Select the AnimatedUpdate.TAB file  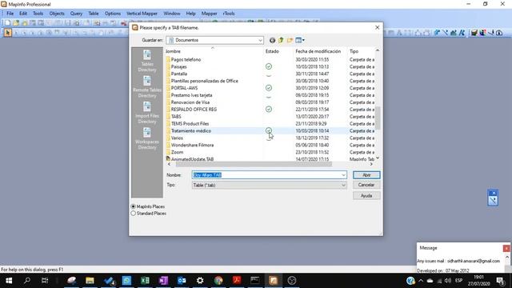pyautogui.click(x=192, y=159)
